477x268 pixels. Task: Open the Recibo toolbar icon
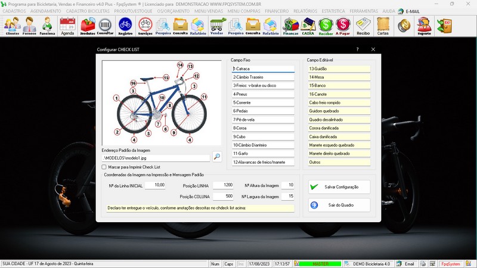coord(363,26)
